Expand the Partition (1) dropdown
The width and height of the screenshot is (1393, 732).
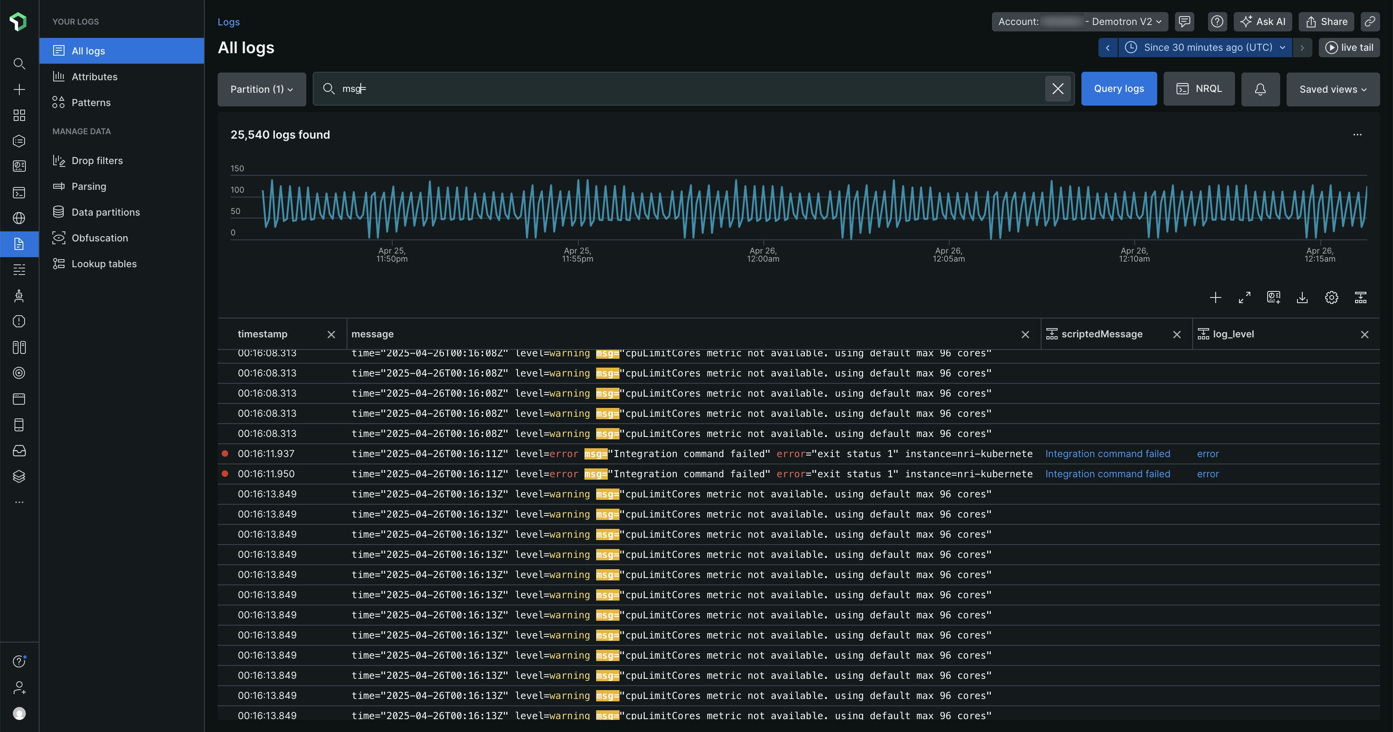(262, 89)
